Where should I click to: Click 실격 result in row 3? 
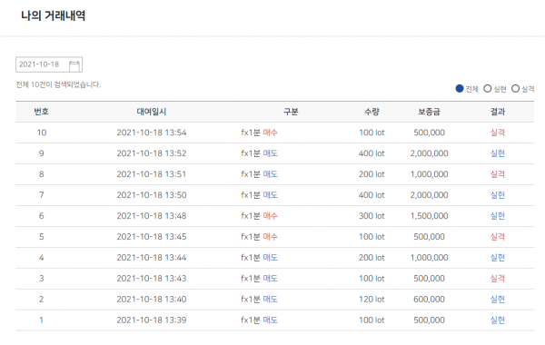click(x=498, y=279)
